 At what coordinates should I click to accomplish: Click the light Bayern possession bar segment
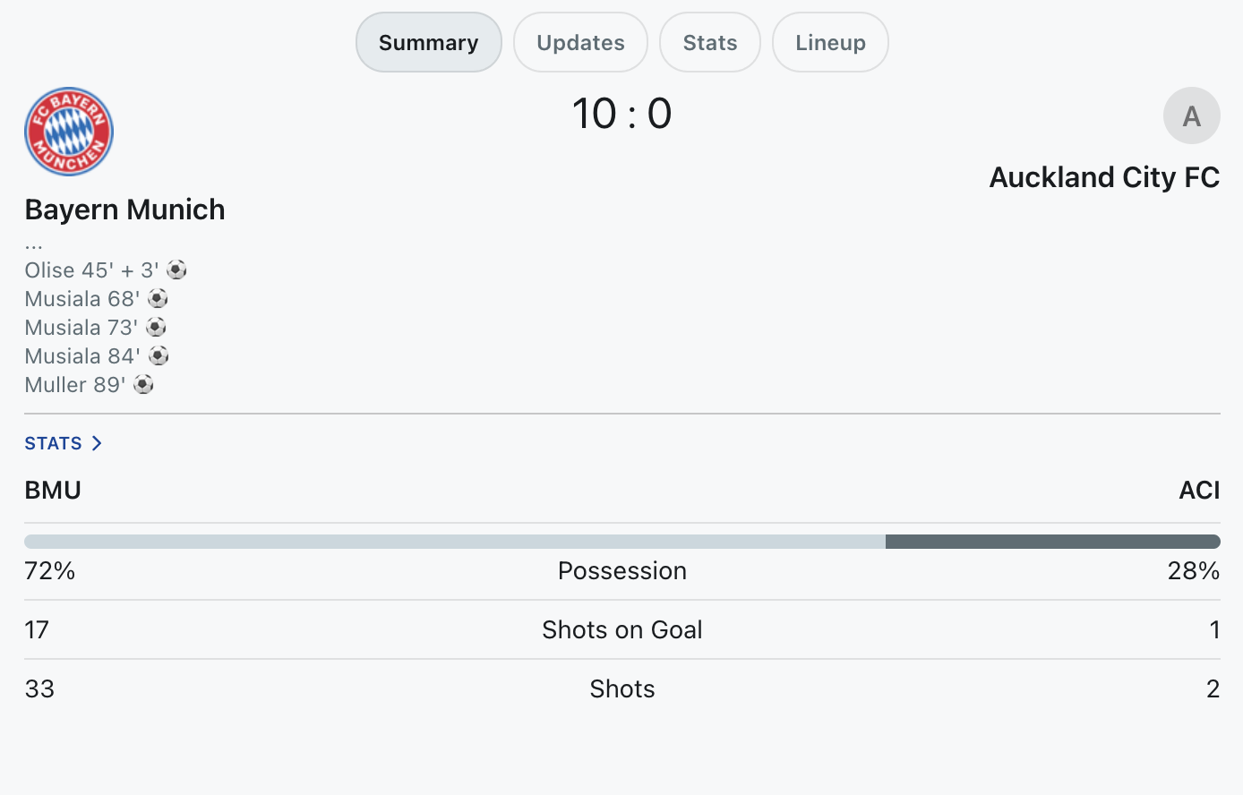point(455,542)
